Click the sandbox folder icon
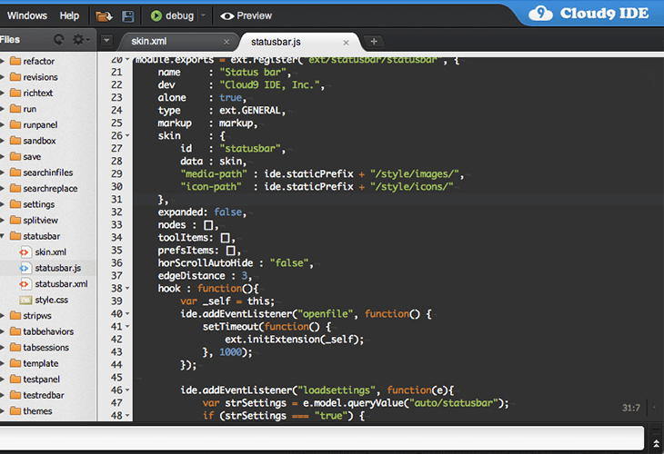 coord(15,141)
